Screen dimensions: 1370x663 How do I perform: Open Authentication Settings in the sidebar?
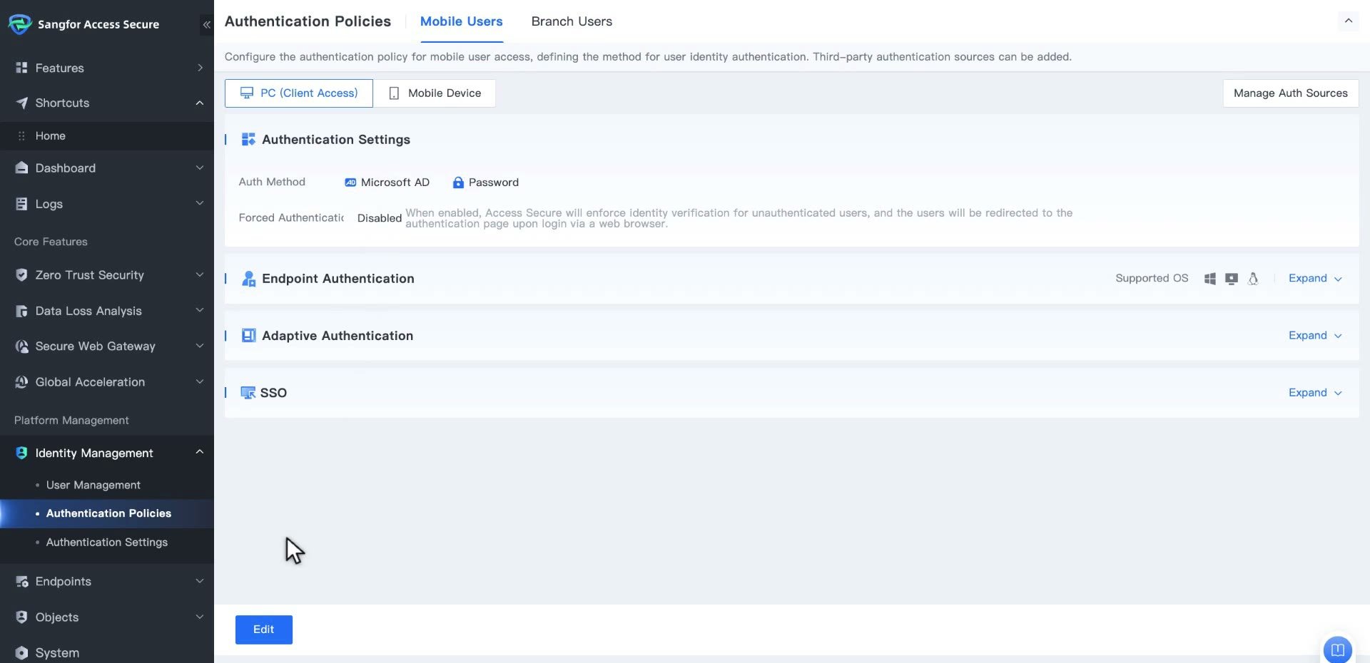pos(107,542)
